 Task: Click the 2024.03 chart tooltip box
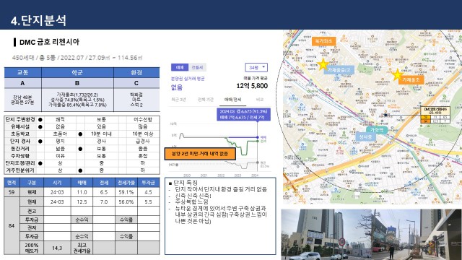243,114
